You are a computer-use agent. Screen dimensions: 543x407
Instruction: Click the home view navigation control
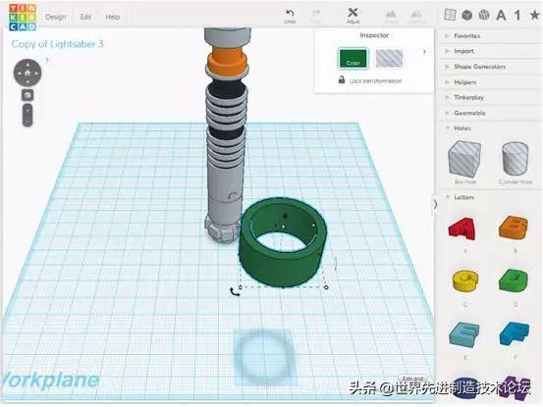coord(27,73)
